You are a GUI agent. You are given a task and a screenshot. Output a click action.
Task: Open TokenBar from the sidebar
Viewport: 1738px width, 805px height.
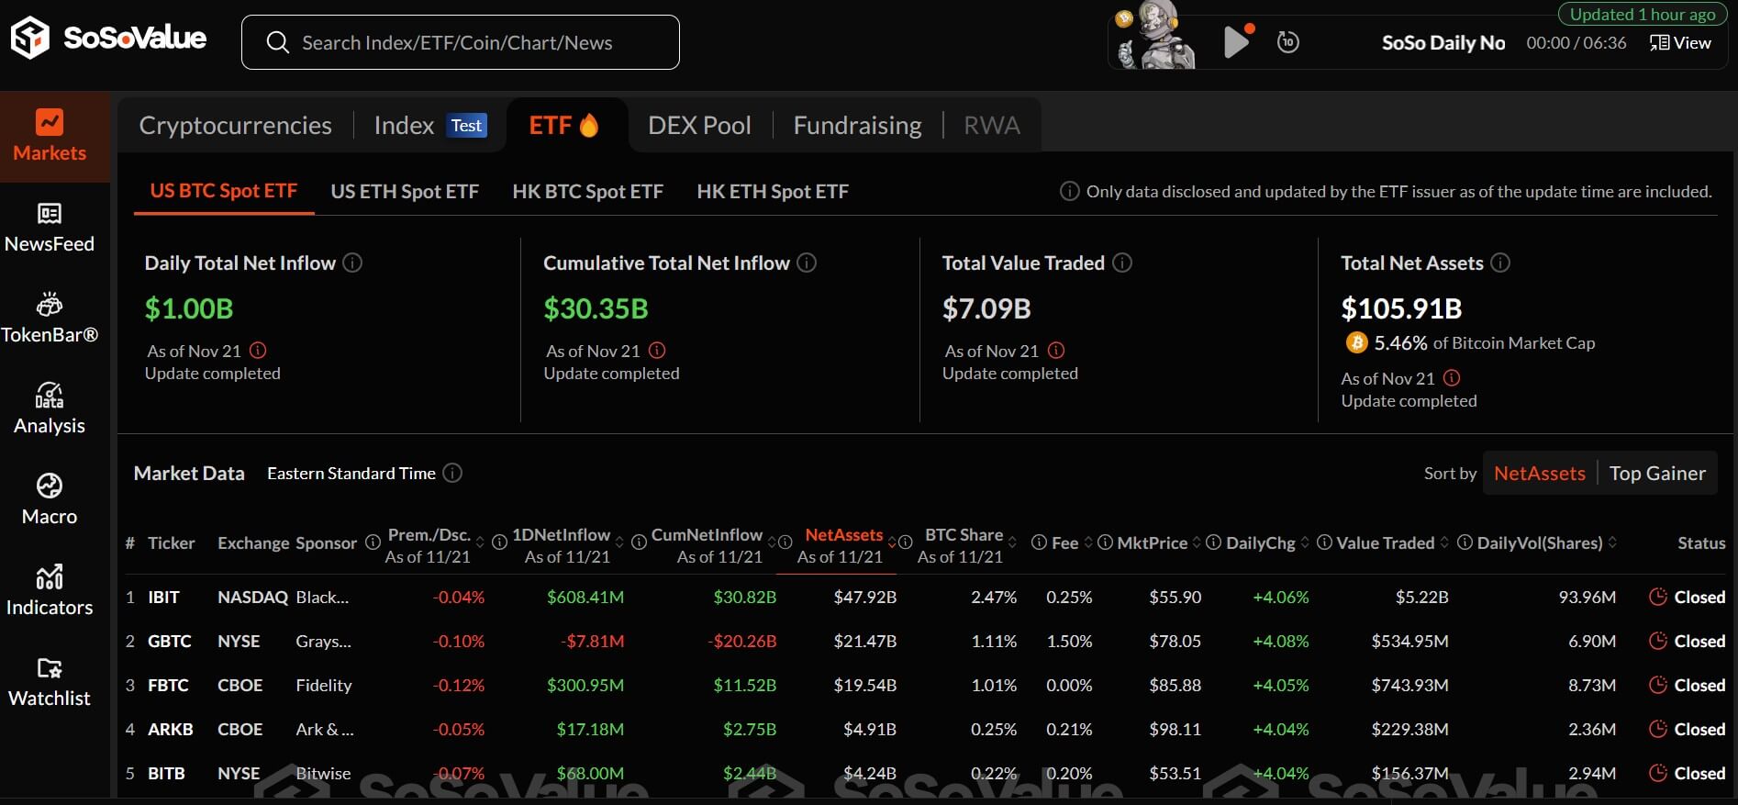tap(50, 305)
